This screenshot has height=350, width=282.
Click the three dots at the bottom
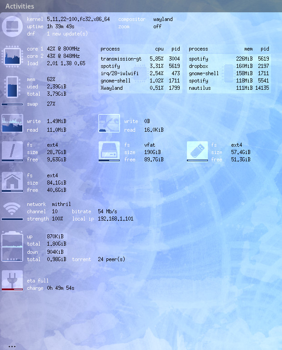tap(12, 347)
